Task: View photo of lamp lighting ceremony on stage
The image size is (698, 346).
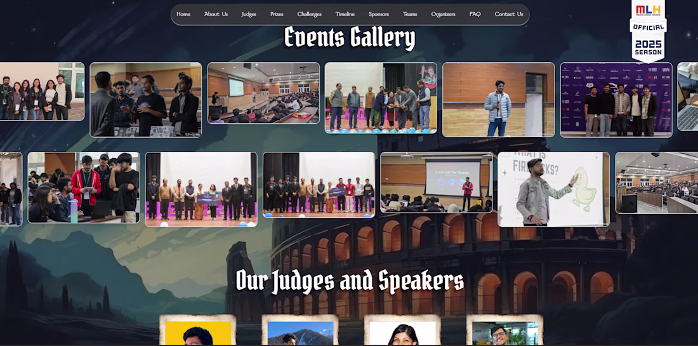Action: coord(381,98)
